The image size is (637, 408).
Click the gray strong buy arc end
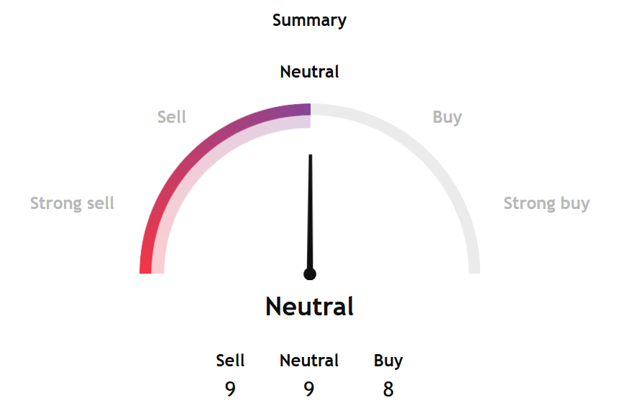coord(474,262)
